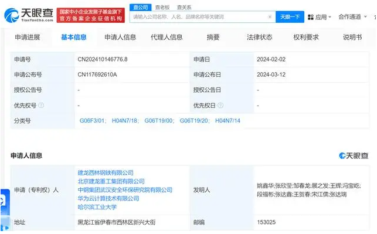
Task: Switch to 查公司 search tab
Action: coord(140,8)
